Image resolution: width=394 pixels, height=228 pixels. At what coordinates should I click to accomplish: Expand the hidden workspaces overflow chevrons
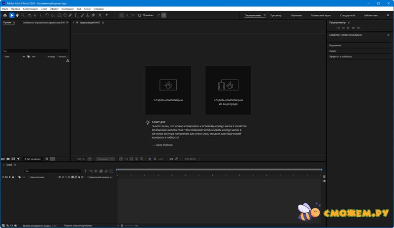point(388,15)
